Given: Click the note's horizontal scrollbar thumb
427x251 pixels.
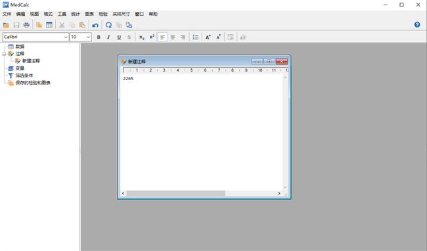Looking at the screenshot, I should [x=175, y=193].
